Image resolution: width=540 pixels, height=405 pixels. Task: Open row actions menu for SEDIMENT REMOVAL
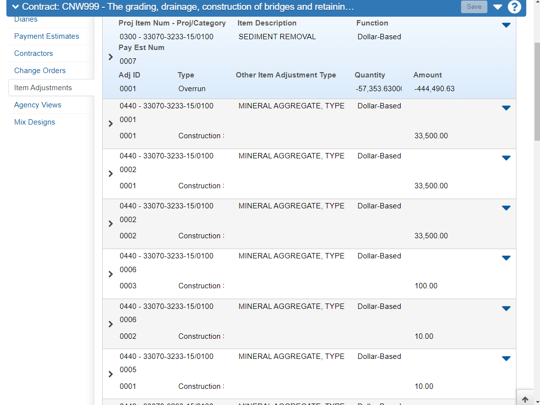506,25
